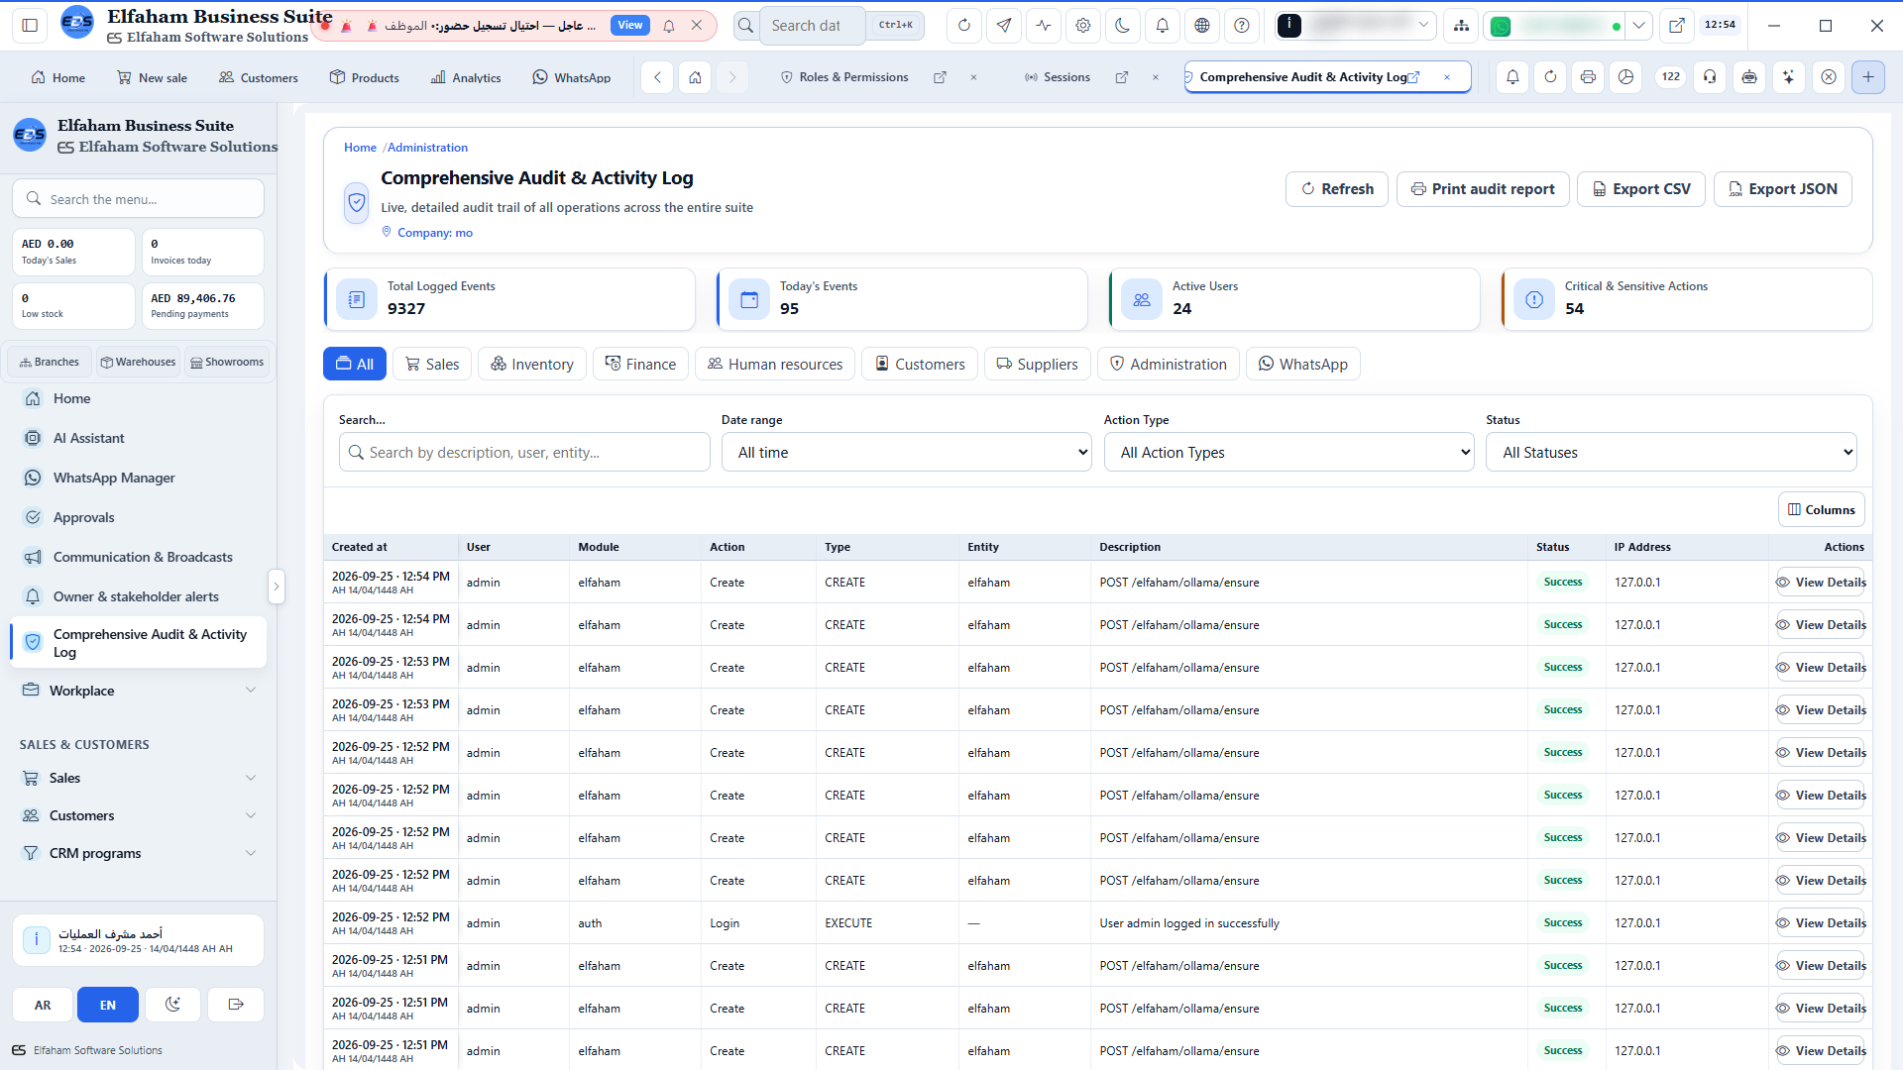Close the Sessions tab
1903x1070 pixels.
pyautogui.click(x=1156, y=77)
